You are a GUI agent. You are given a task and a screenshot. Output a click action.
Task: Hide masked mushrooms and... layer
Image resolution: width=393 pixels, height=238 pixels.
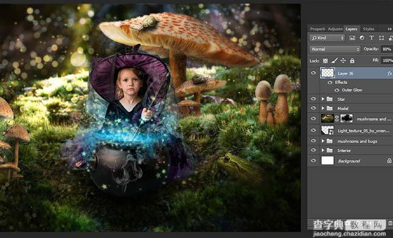coord(313,119)
